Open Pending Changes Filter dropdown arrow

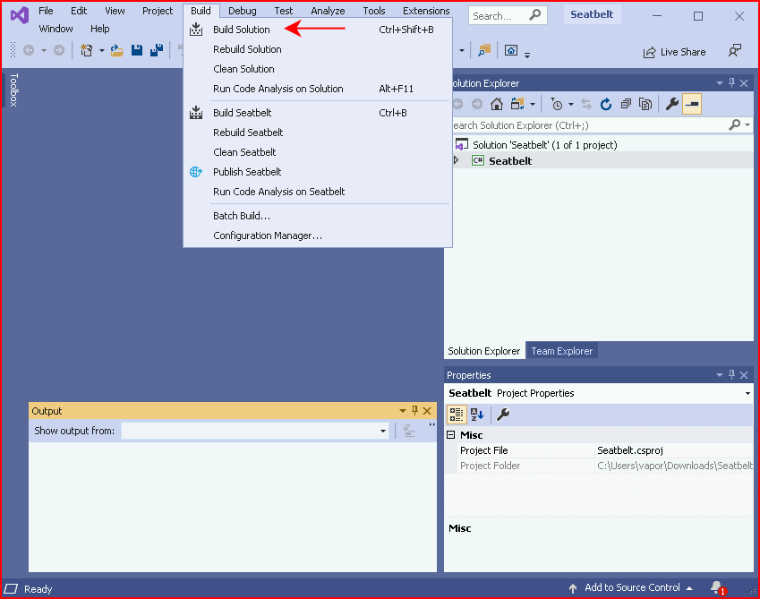pos(571,104)
